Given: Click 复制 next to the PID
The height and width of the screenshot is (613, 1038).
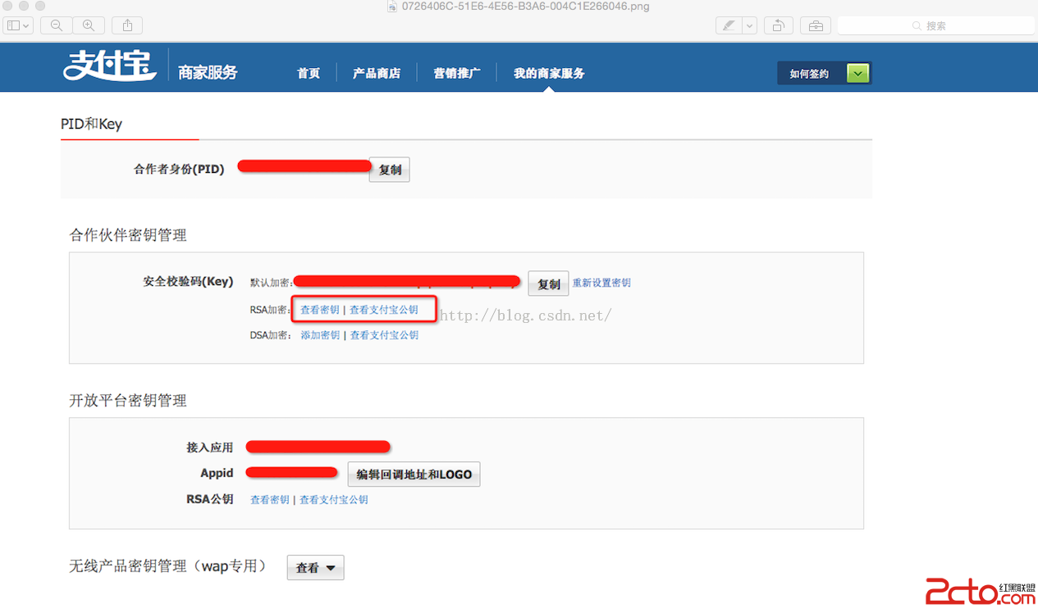Looking at the screenshot, I should 390,170.
